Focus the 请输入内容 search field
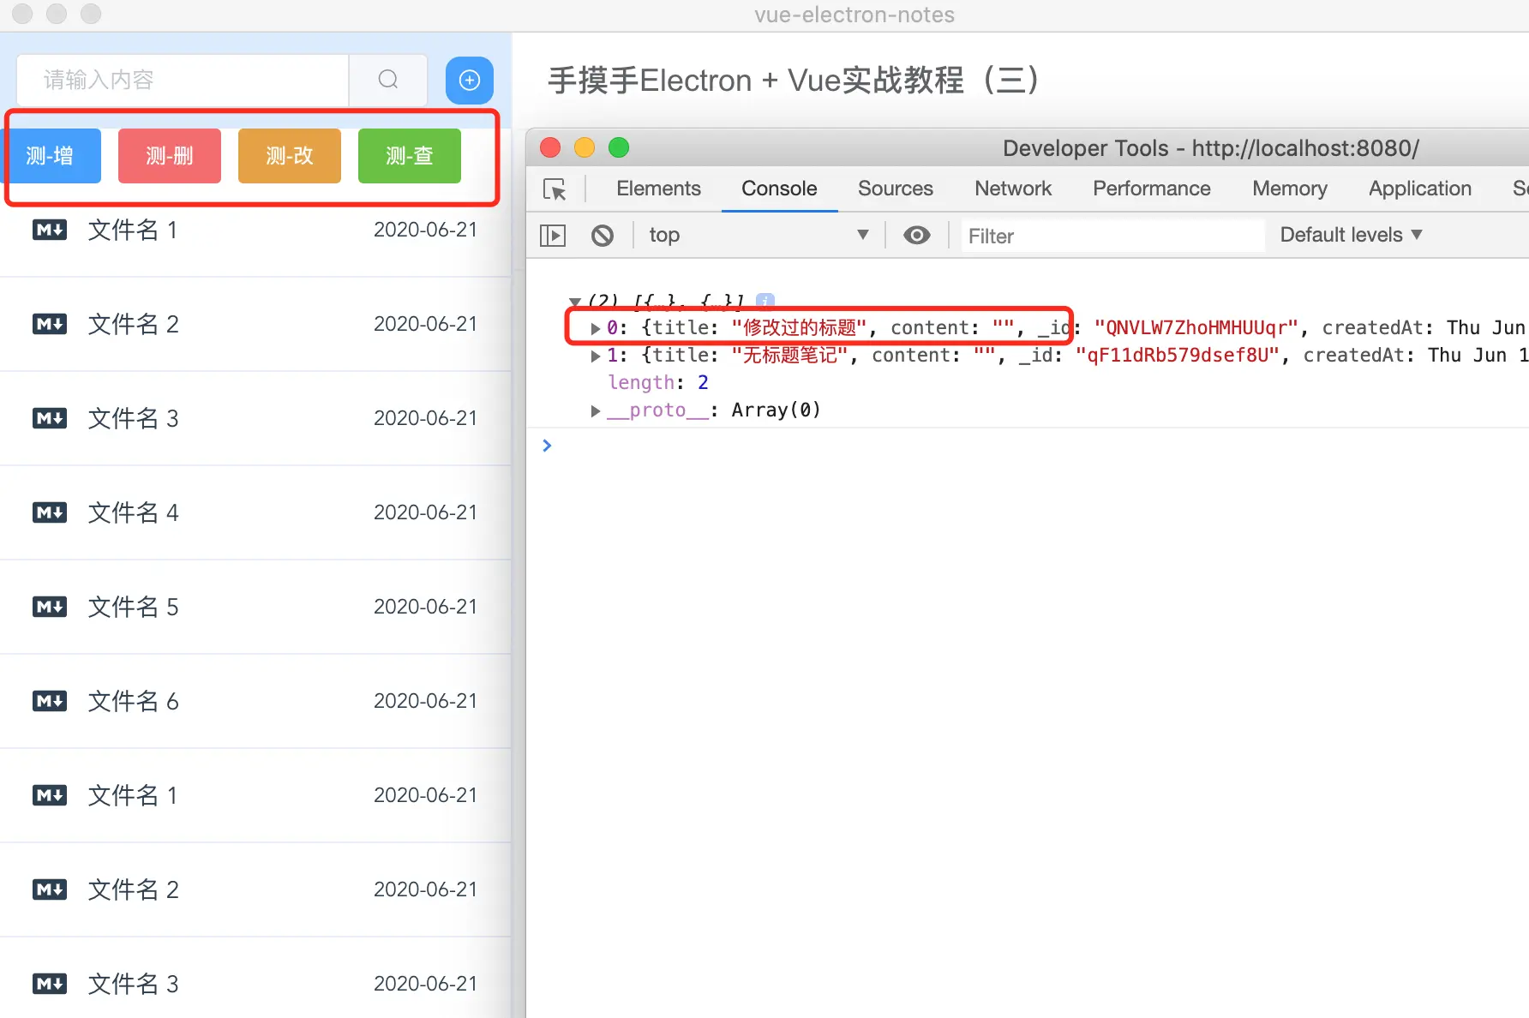 [x=183, y=80]
